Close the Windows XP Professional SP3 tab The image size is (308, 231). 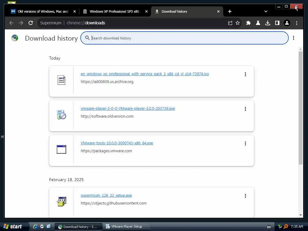146,12
